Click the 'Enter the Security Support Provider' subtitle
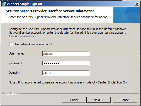The height and width of the screenshot is (106, 141). coord(59,17)
